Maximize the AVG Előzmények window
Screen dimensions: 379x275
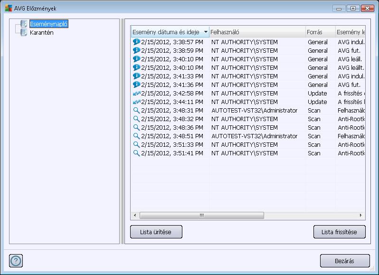[353, 8]
